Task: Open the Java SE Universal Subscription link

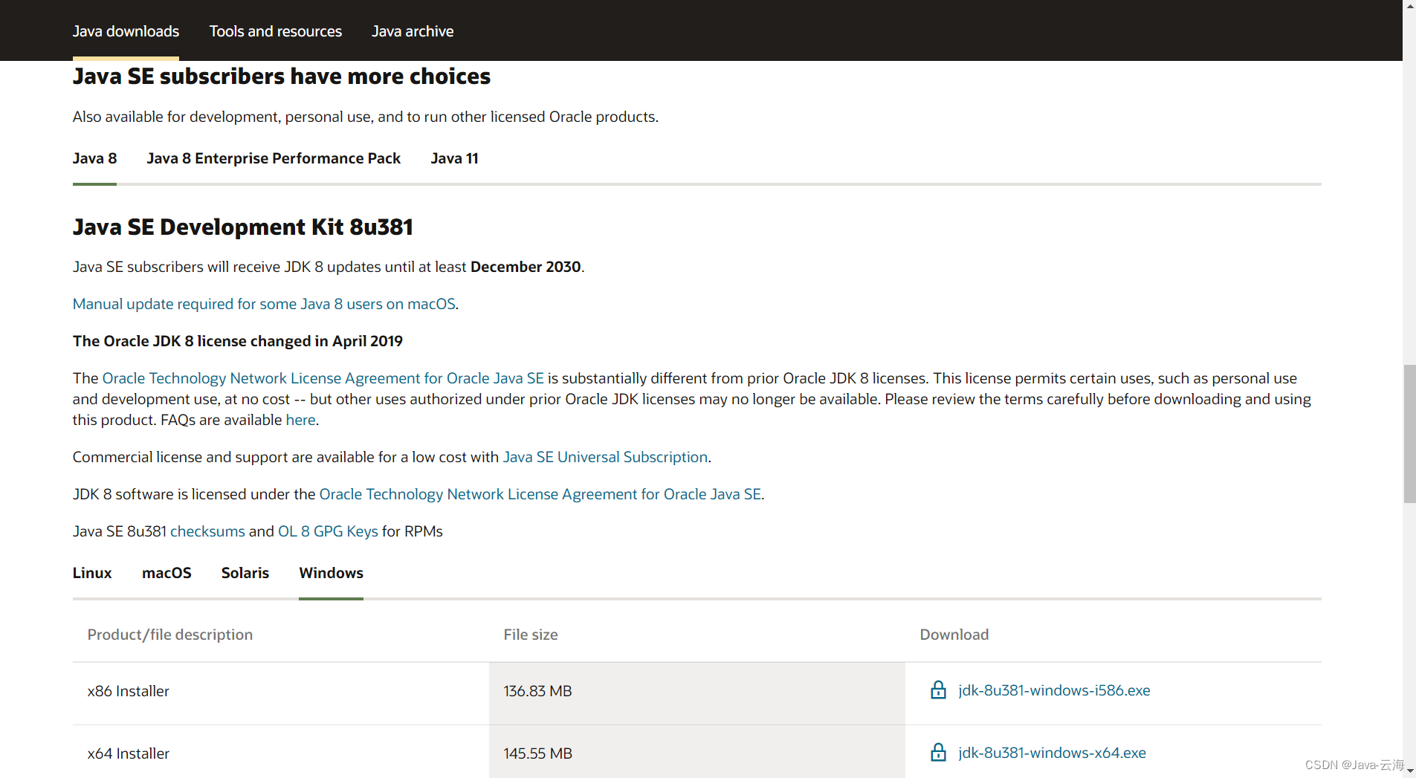Action: 605,457
